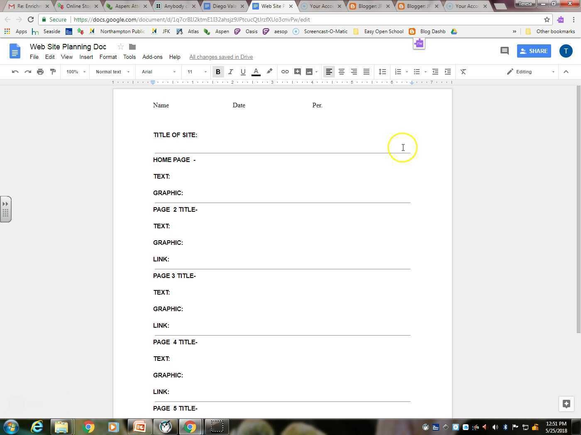
Task: Click the Paint format tool
Action: coord(53,71)
